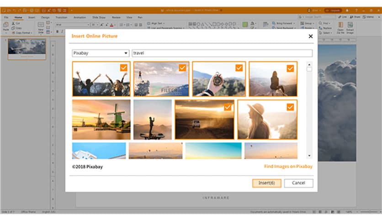Image resolution: width=382 pixels, height=221 pixels.
Task: Select the windmills at sunset photo
Action: tap(101, 120)
